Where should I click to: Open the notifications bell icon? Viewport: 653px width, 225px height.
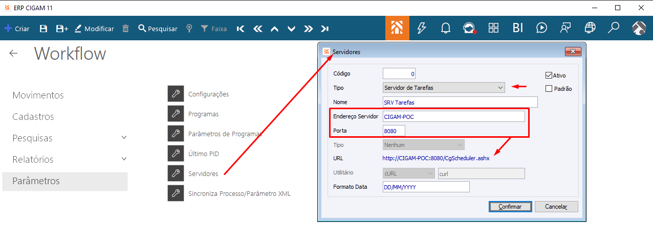click(x=445, y=28)
